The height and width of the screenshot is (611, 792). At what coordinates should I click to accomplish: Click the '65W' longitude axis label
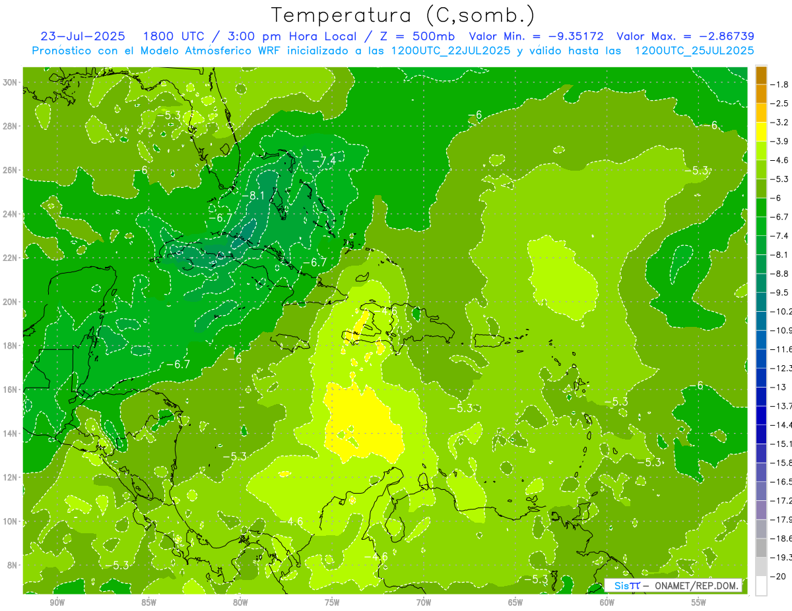click(x=515, y=602)
